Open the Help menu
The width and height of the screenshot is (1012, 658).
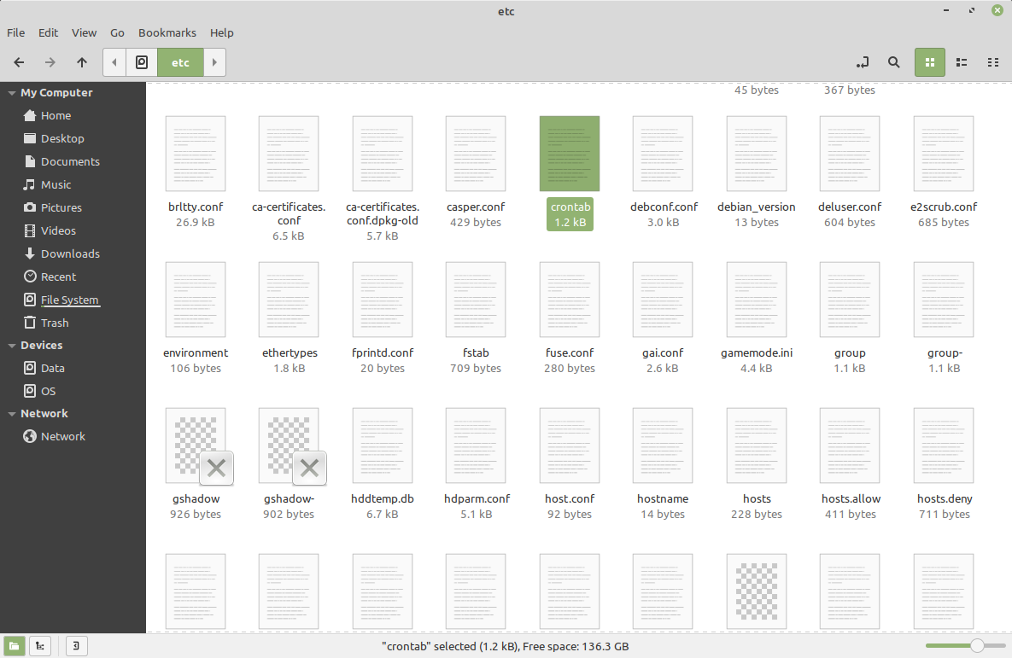pyautogui.click(x=221, y=33)
